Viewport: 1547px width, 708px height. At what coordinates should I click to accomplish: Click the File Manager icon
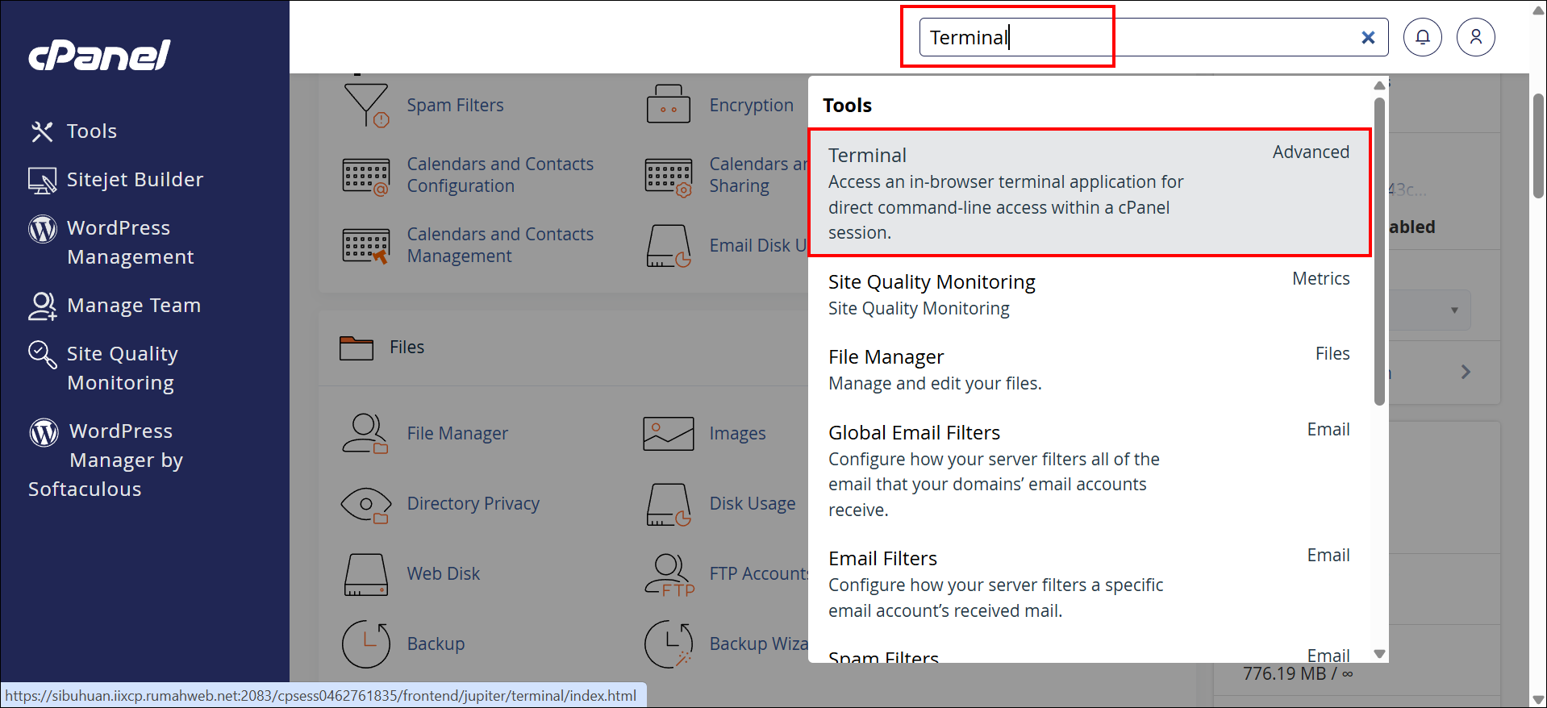point(365,434)
